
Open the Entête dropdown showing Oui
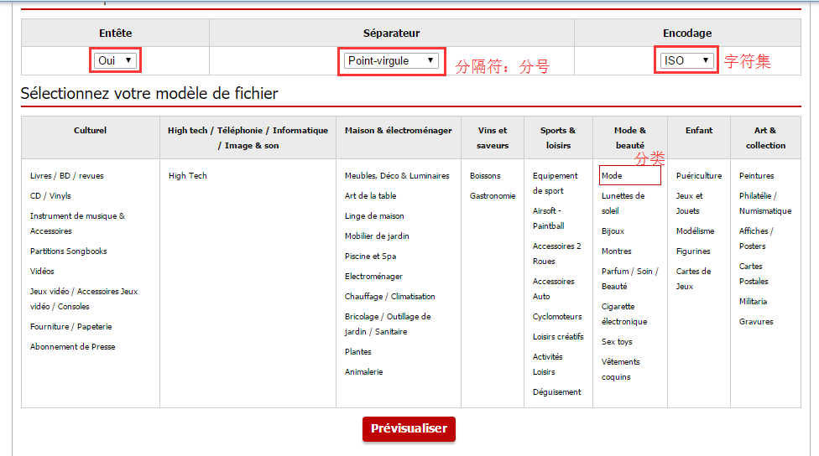[x=115, y=60]
